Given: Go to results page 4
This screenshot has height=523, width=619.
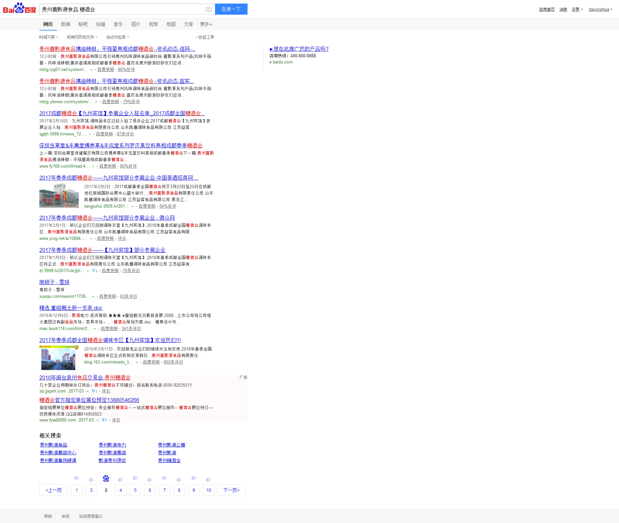Looking at the screenshot, I should [121, 490].
